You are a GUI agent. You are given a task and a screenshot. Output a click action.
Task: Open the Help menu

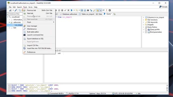(35, 7)
